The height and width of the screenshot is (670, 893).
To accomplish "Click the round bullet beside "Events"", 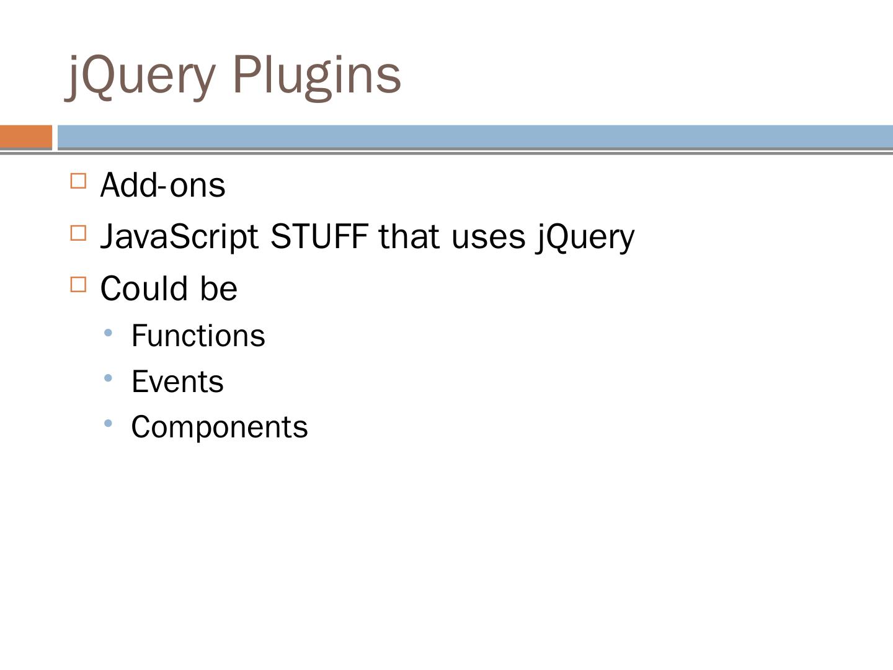I will pos(109,378).
